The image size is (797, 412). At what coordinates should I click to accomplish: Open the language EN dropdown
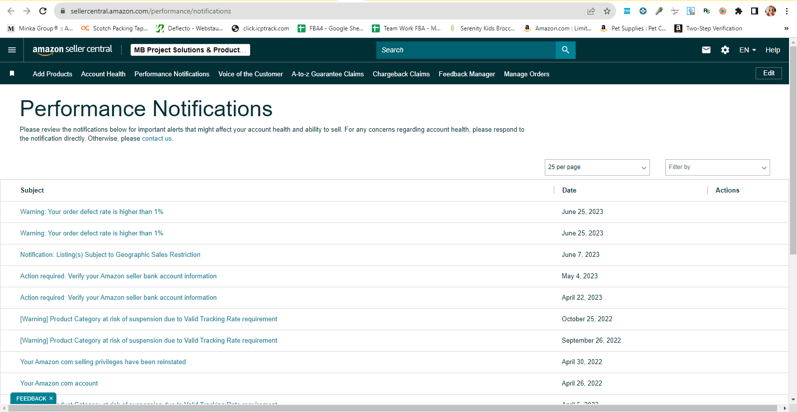tap(748, 50)
